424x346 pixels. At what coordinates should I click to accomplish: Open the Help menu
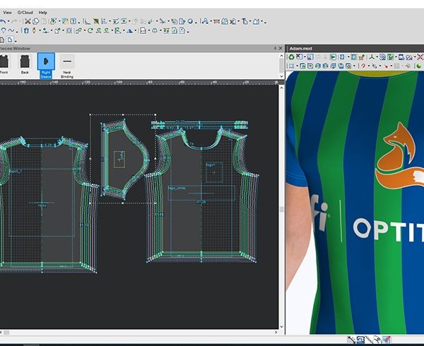[x=43, y=12]
